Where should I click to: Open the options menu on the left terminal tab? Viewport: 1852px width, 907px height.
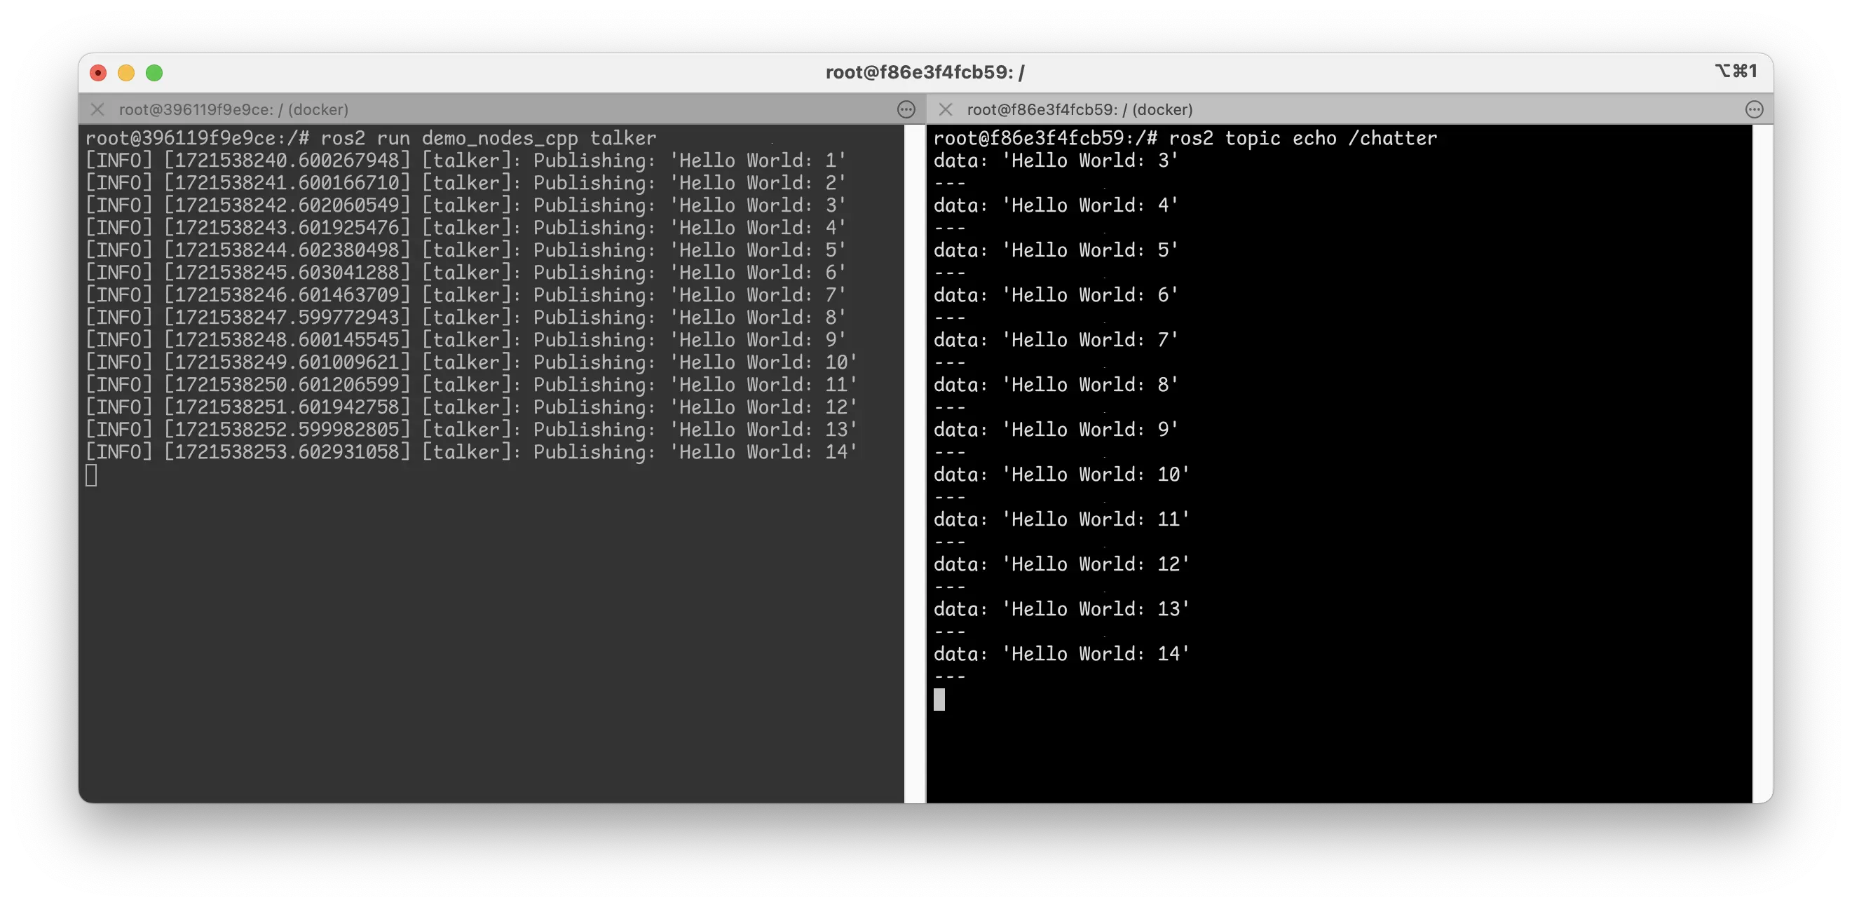(905, 110)
